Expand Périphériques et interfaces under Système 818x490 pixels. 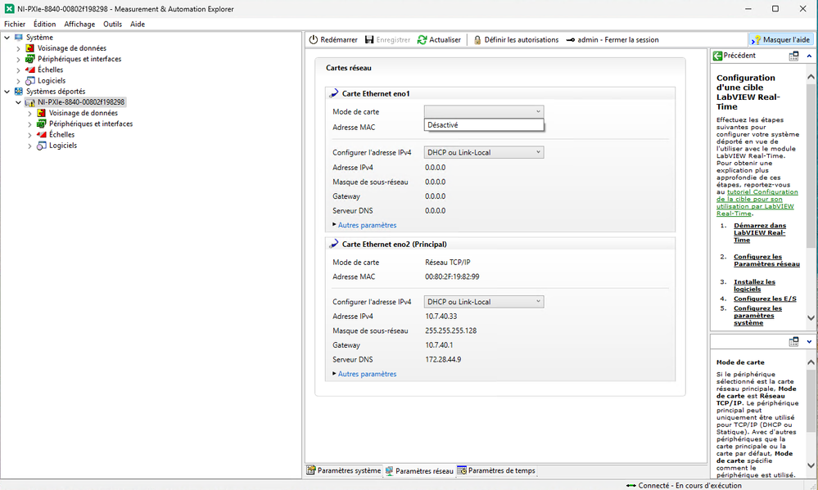pyautogui.click(x=19, y=60)
